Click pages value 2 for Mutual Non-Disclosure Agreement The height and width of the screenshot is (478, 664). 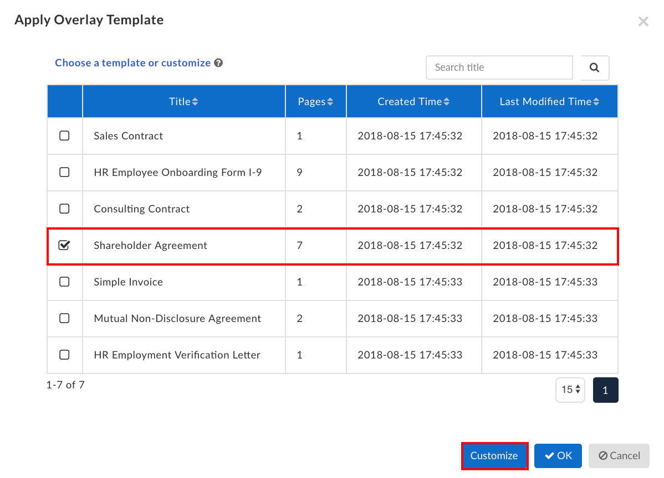[x=300, y=319]
